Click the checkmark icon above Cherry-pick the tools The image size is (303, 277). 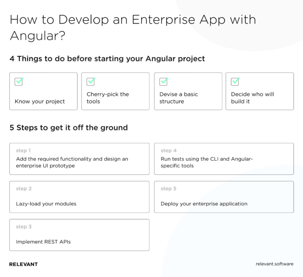point(91,81)
